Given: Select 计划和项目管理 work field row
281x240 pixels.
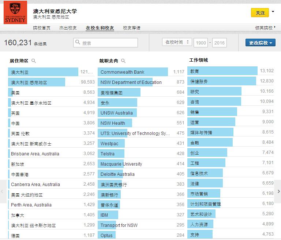Looking at the screenshot, I should 231,204.
